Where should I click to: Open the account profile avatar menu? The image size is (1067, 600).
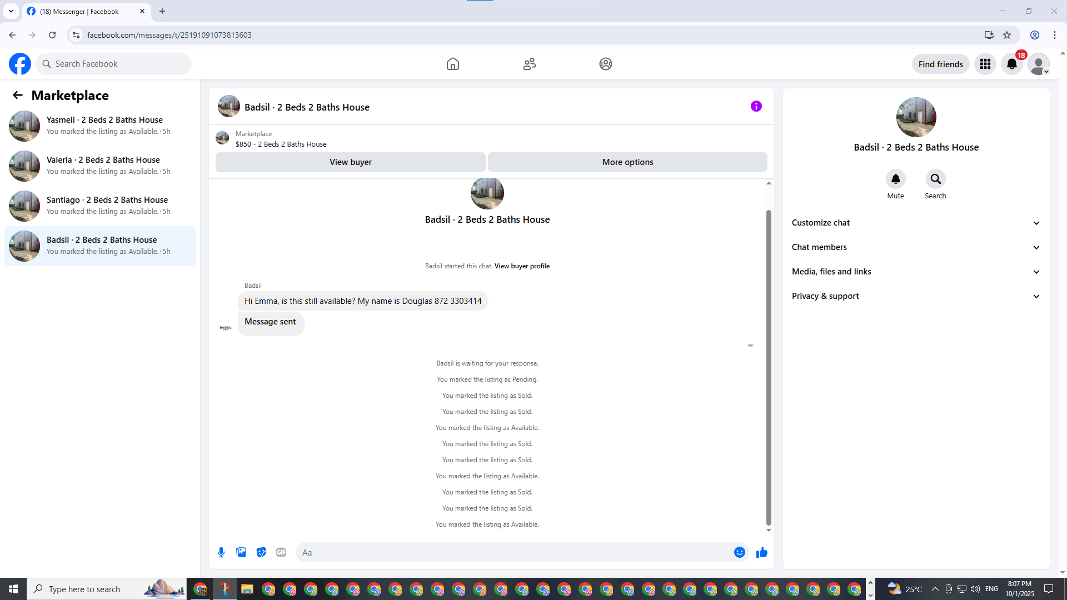coord(1039,64)
